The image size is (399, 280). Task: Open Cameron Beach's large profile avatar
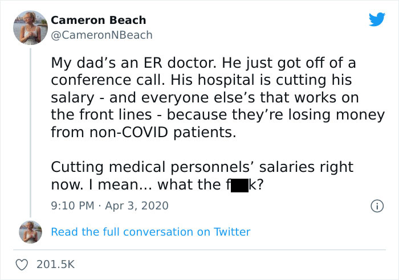[30, 27]
